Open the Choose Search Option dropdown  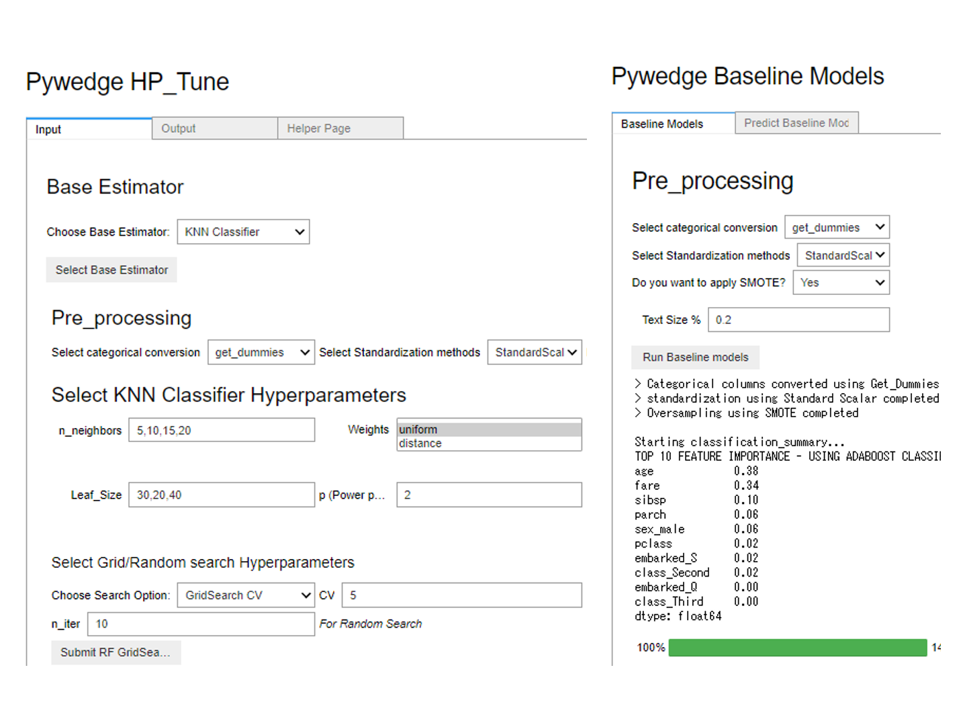pos(246,595)
